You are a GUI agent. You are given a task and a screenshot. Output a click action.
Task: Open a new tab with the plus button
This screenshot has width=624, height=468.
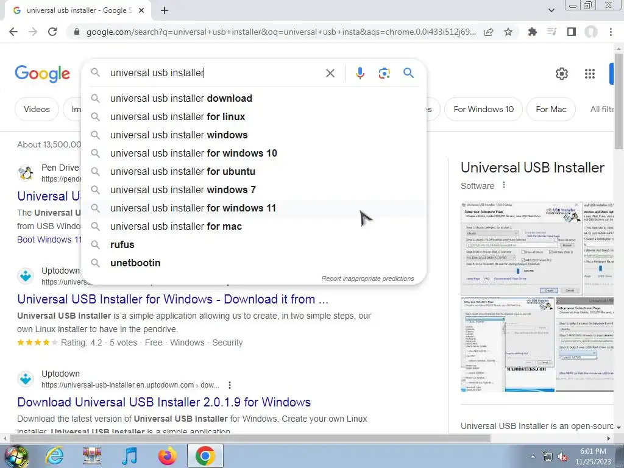165,11
